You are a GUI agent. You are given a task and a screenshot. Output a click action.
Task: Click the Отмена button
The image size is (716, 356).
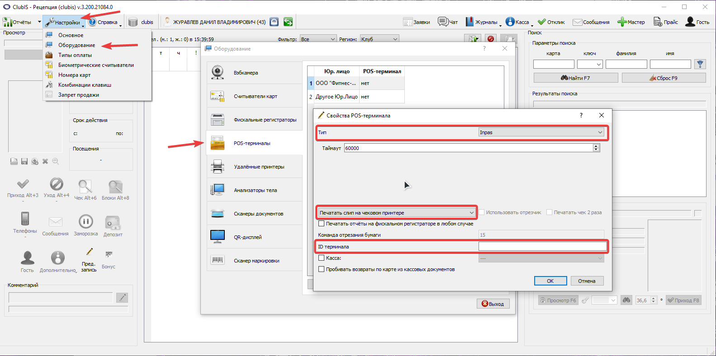[587, 281]
